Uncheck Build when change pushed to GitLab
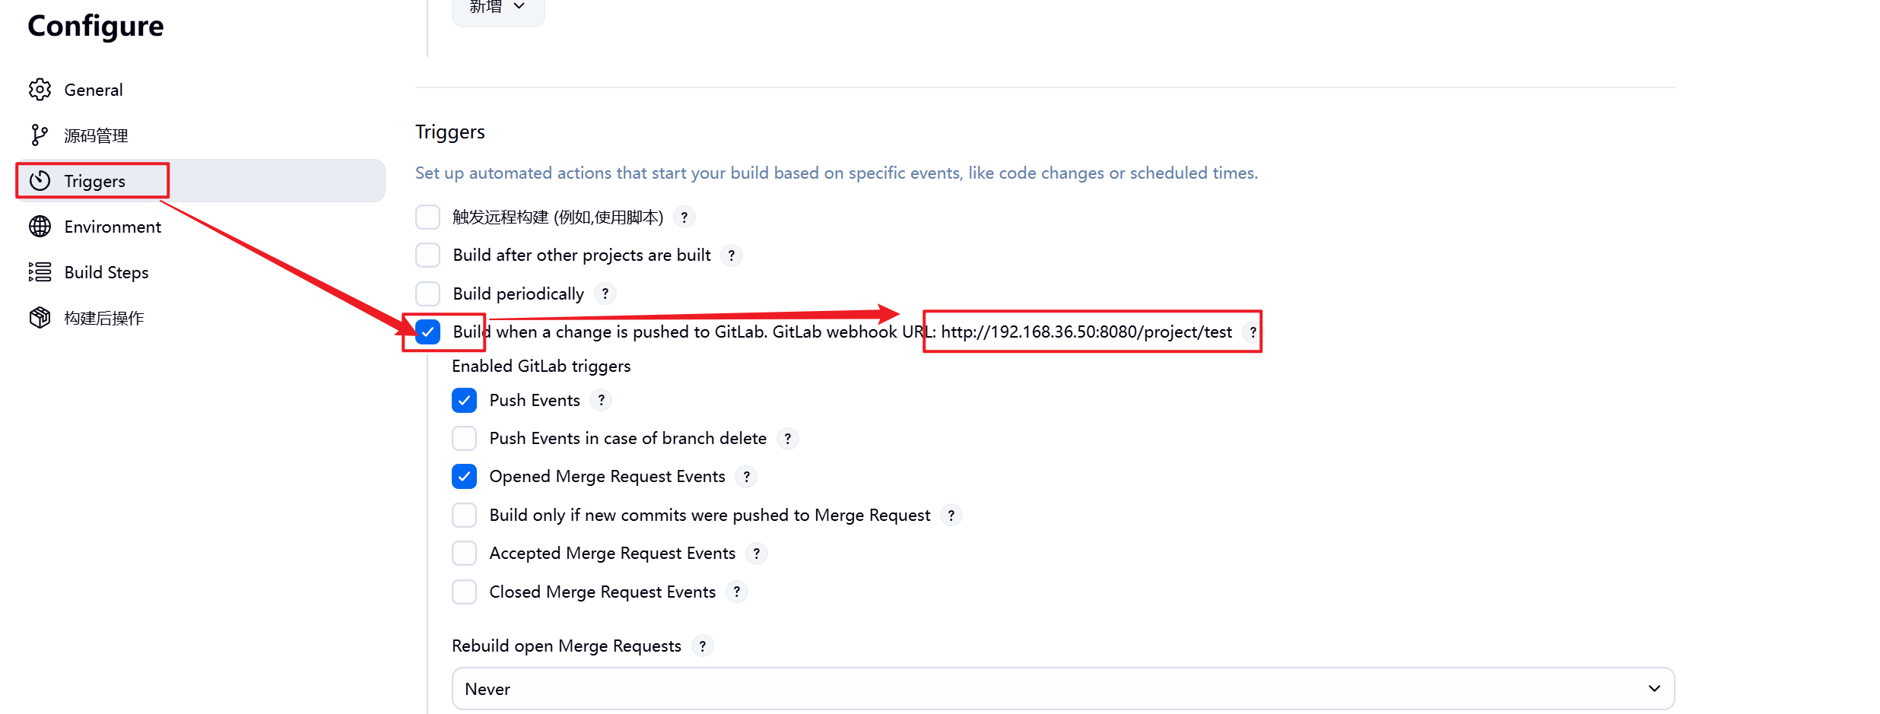1880x714 pixels. (428, 332)
